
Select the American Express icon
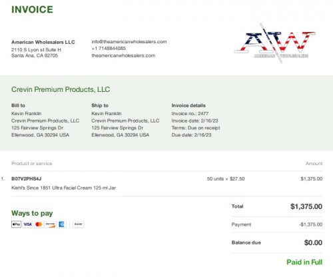[61, 224]
